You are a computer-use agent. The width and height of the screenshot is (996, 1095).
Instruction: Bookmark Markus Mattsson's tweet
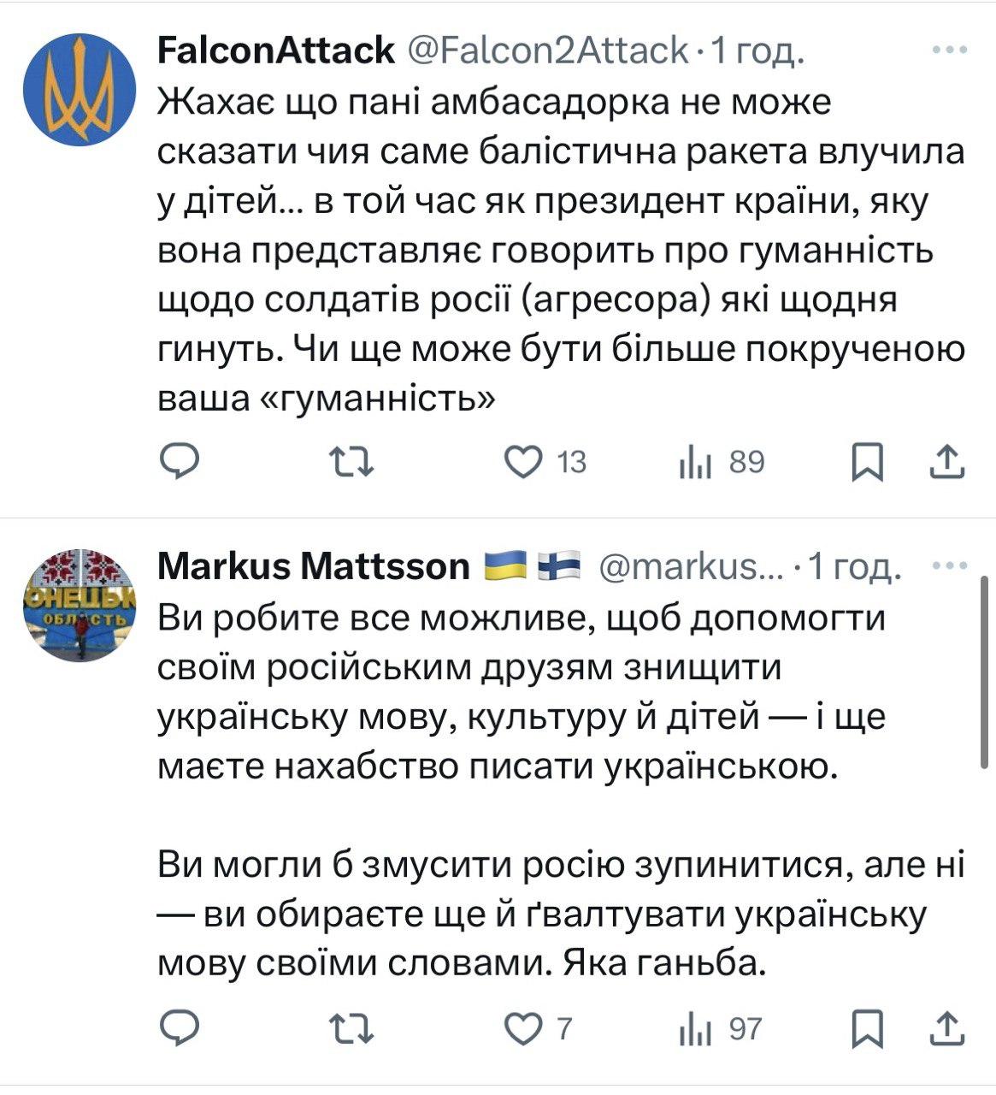coord(868,1028)
